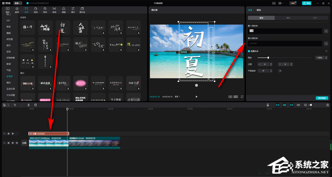Viewport: 332px width, 177px height.
Task: Expand dropdown beside first text segment field
Action: (x=326, y=31)
